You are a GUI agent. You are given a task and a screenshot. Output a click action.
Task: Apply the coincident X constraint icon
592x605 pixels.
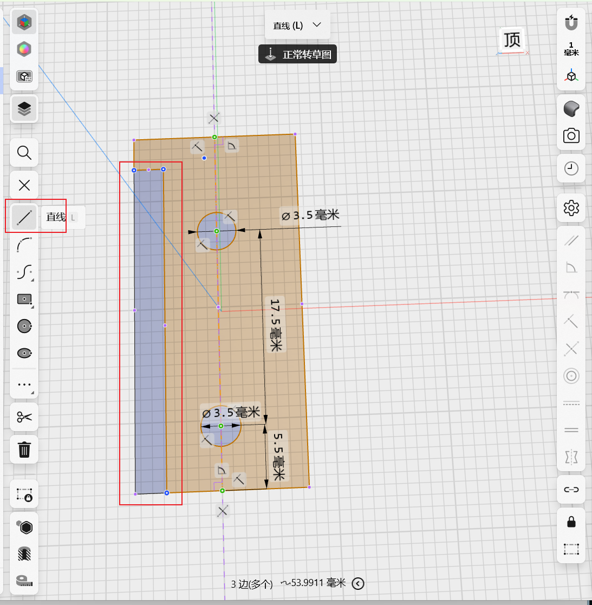tap(571, 349)
